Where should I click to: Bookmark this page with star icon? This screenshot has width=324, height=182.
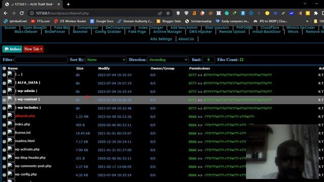click(168, 13)
